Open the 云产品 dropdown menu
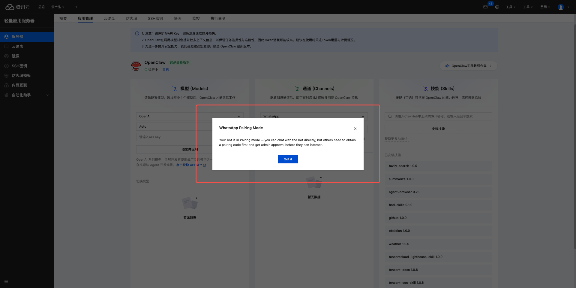 (58, 7)
